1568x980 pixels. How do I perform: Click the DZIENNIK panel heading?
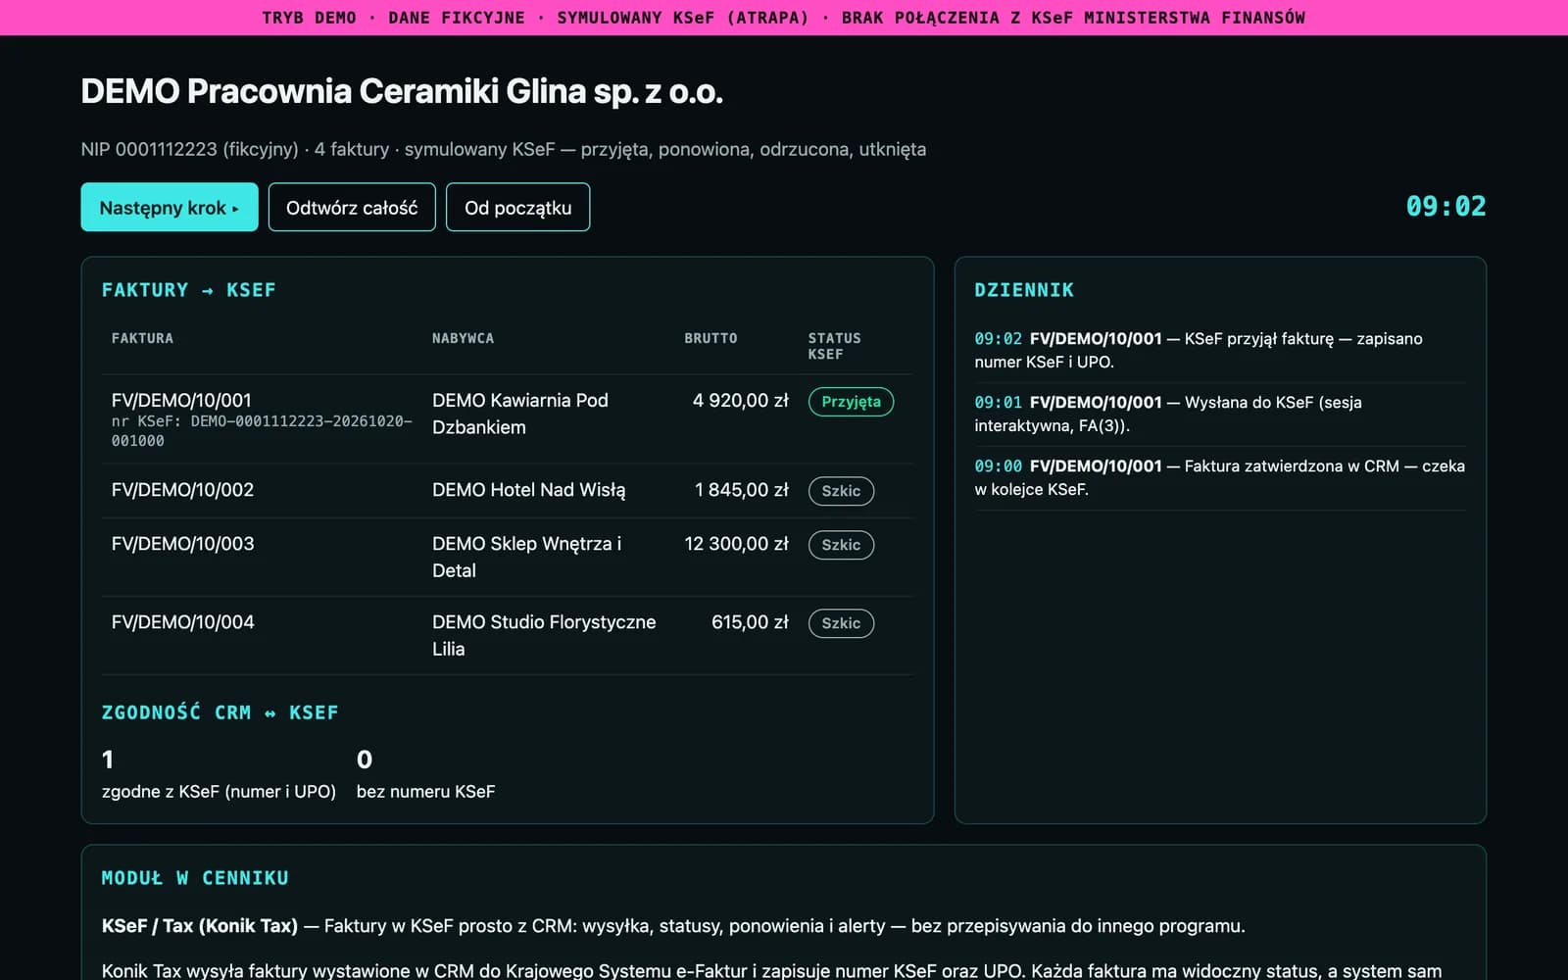pyautogui.click(x=1024, y=290)
